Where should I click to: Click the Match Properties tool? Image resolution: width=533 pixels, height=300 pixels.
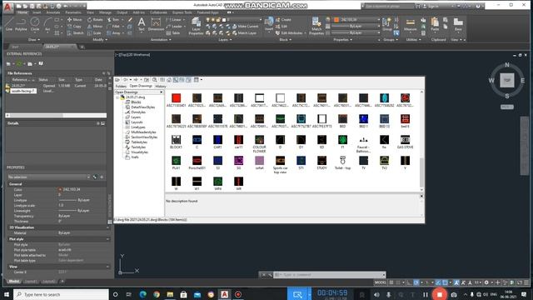coord(316,26)
